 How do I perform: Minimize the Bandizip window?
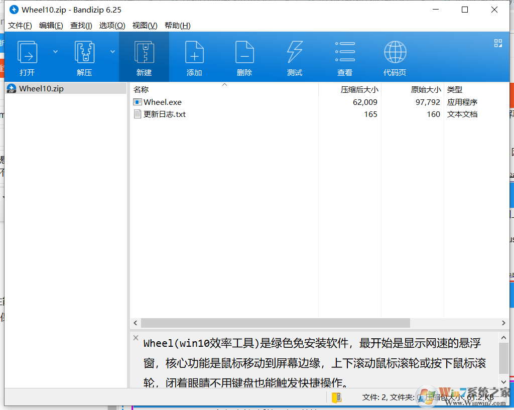tap(435, 10)
